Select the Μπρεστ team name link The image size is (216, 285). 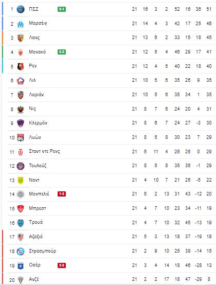pyautogui.click(x=38, y=208)
